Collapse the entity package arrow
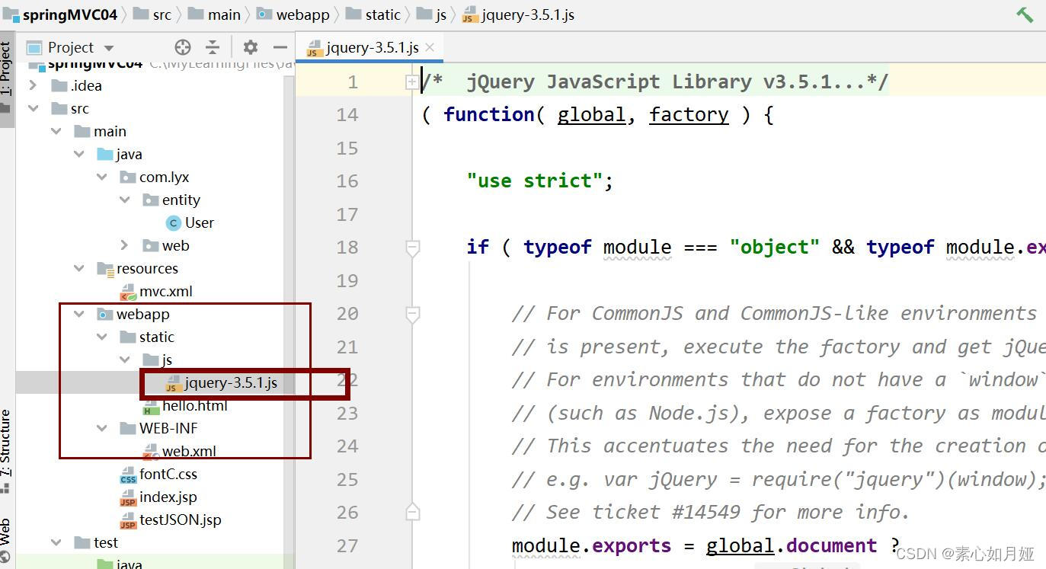 pos(125,200)
